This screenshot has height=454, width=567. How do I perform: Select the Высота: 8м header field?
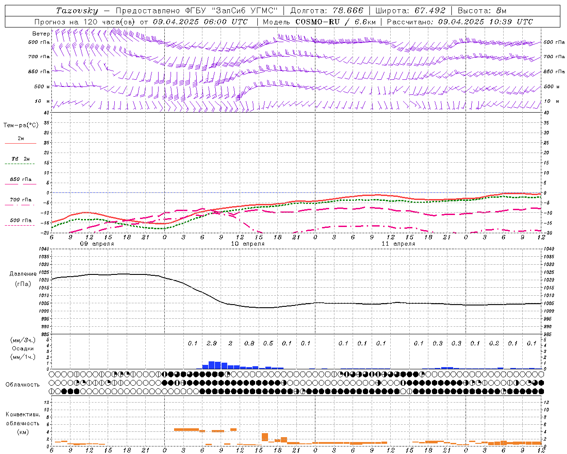tap(482, 11)
